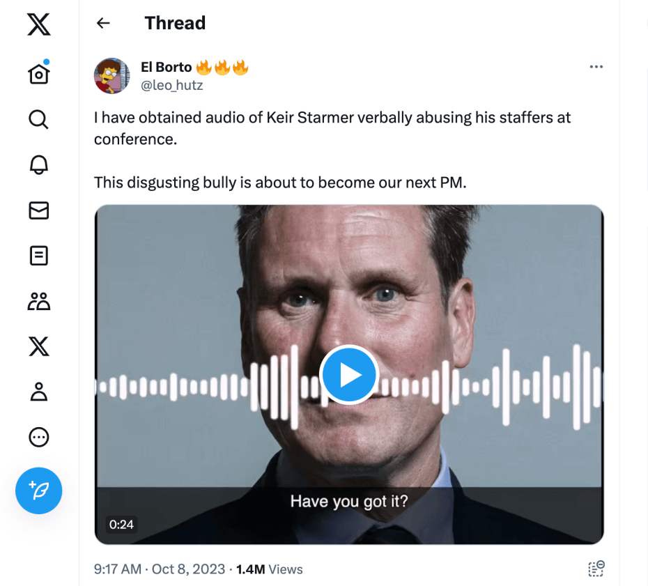This screenshot has height=586, width=648.
Task: Open the @leo_hutz handle link
Action: [171, 86]
